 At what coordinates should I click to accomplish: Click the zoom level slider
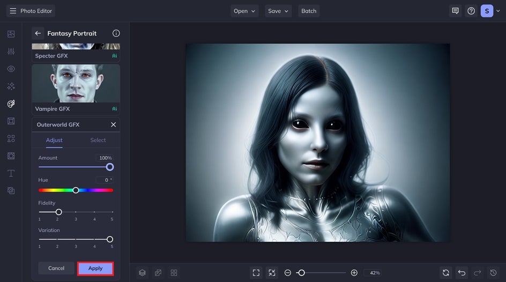click(322, 273)
